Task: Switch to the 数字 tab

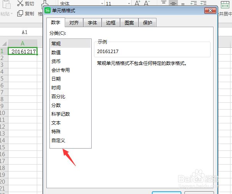Action: click(56, 23)
